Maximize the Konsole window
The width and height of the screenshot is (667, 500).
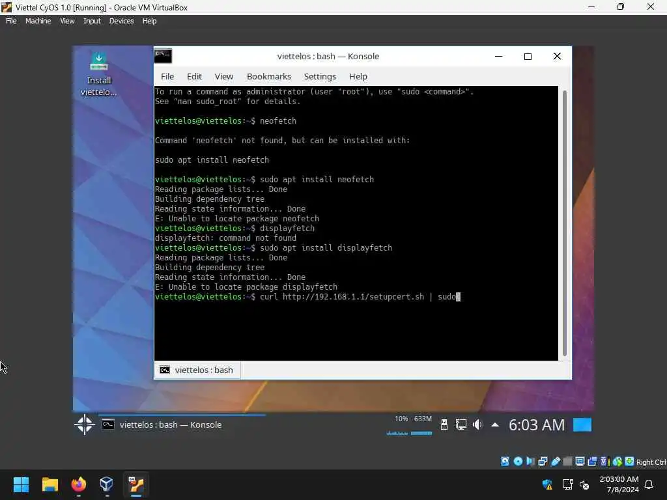tap(528, 56)
